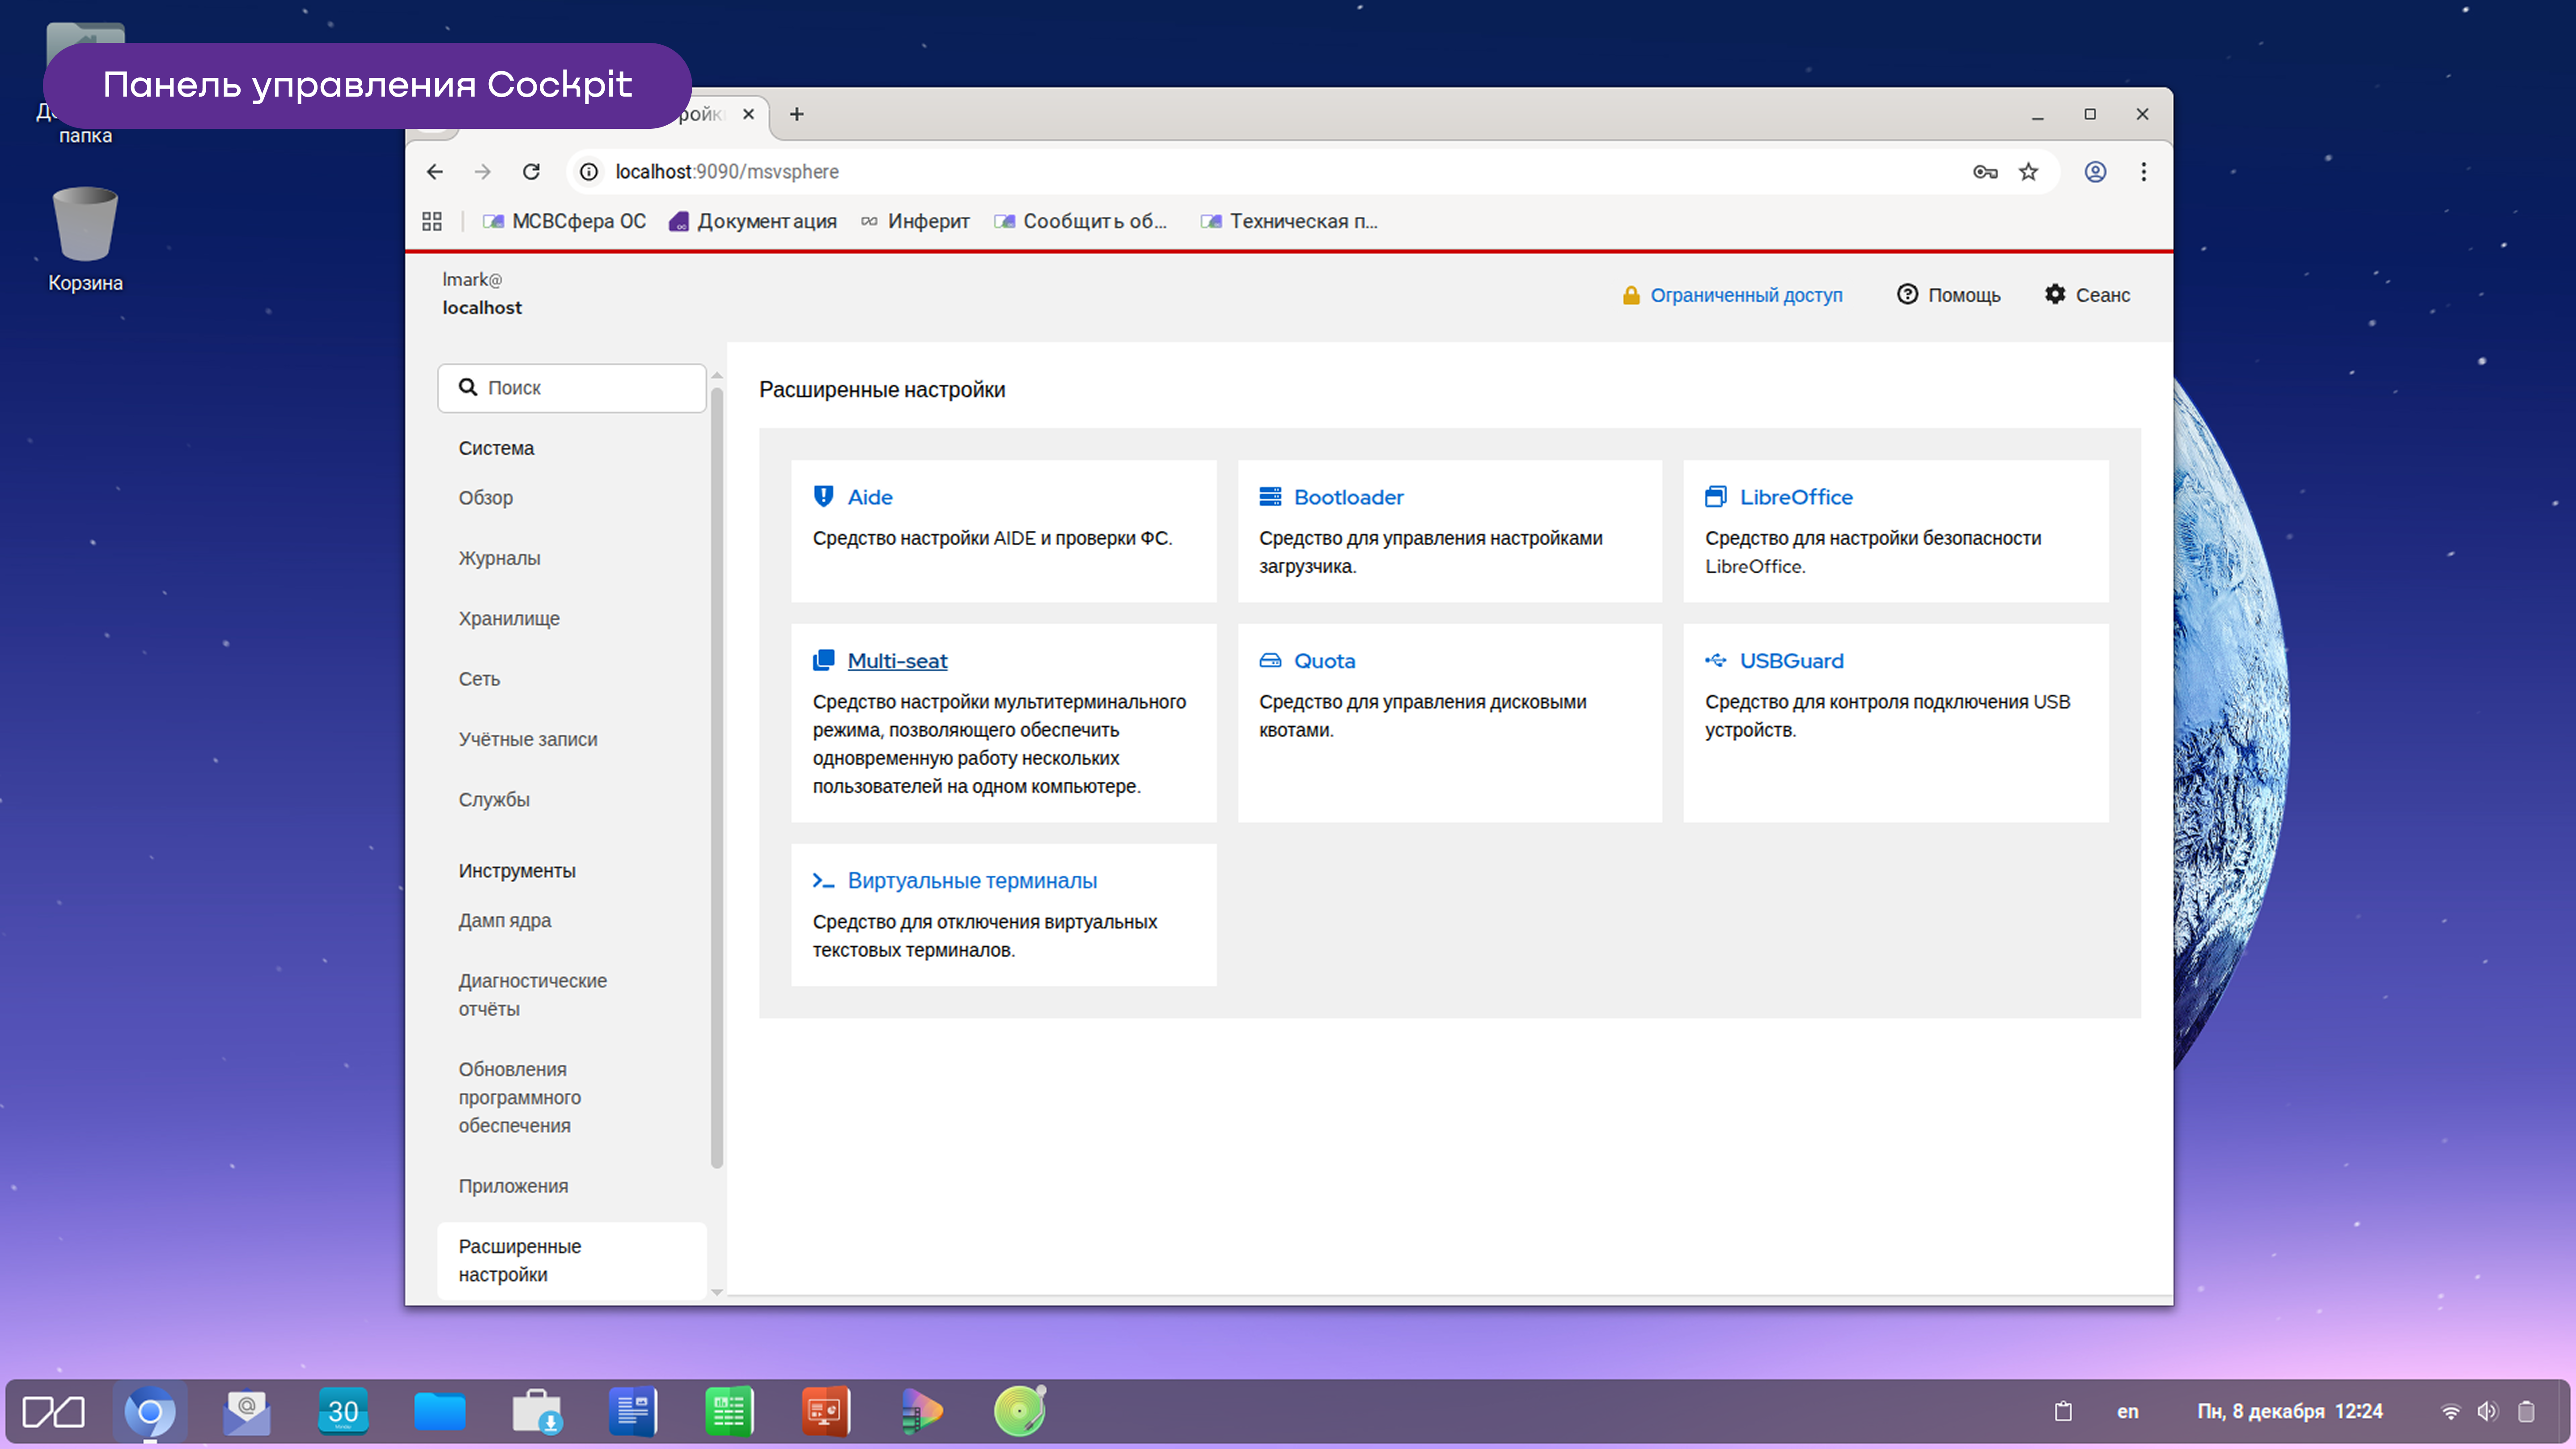Image resolution: width=2576 pixels, height=1449 pixels.
Task: Open Bootloader settings card
Action: click(1348, 497)
